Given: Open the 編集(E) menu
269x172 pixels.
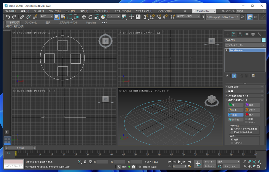Looking at the screenshot, I should coord(25,11).
